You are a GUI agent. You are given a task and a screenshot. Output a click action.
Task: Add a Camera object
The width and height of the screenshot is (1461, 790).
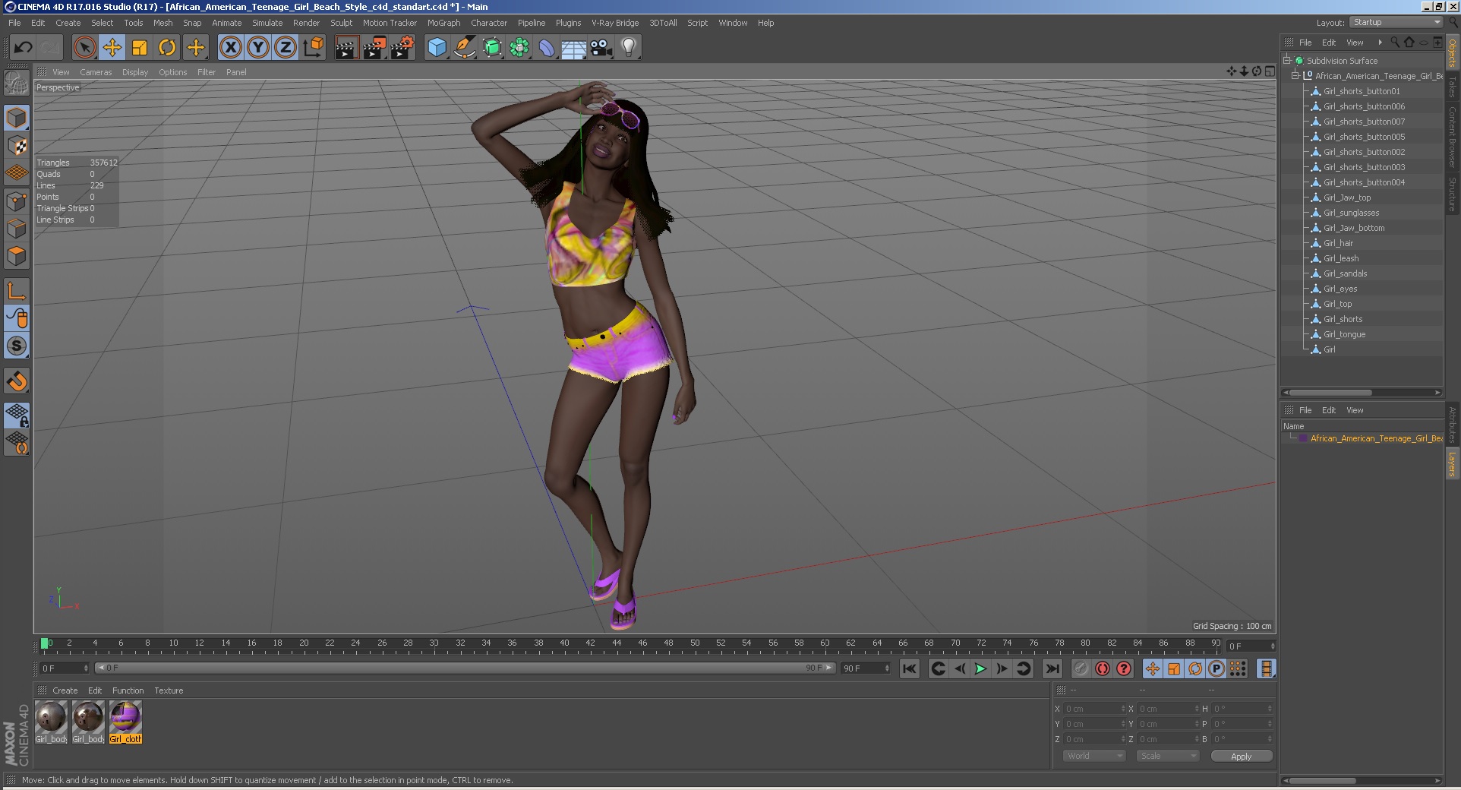[x=601, y=48]
